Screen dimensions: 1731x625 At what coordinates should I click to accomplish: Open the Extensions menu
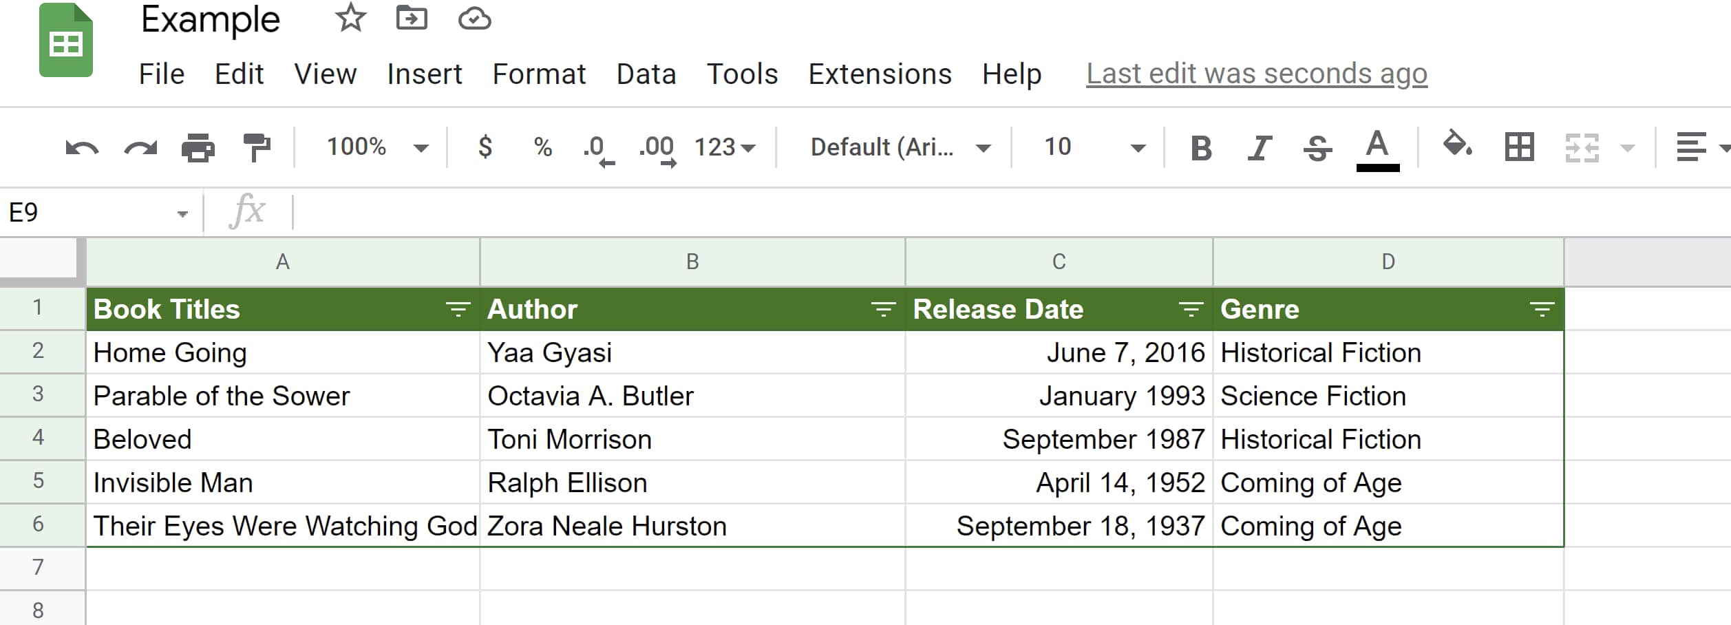tap(880, 74)
